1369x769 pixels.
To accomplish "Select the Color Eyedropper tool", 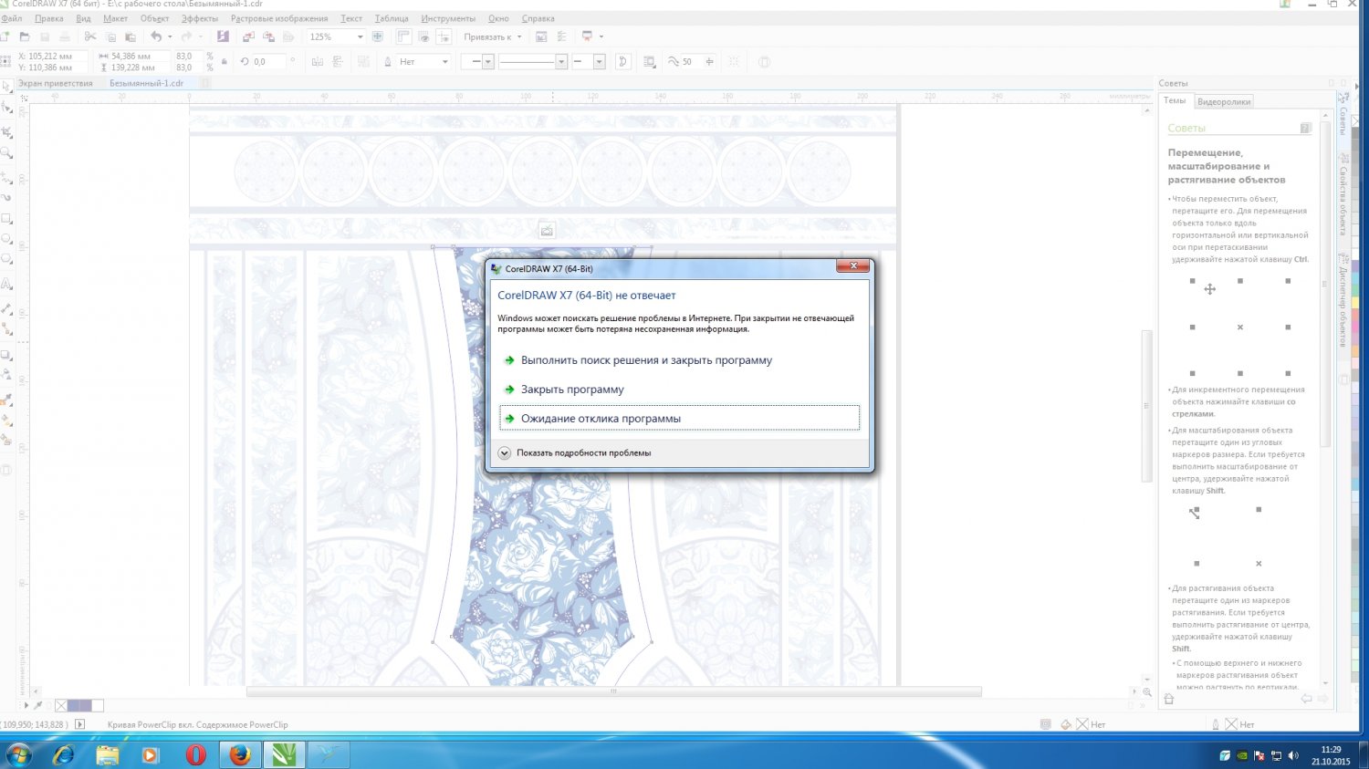I will coord(7,400).
